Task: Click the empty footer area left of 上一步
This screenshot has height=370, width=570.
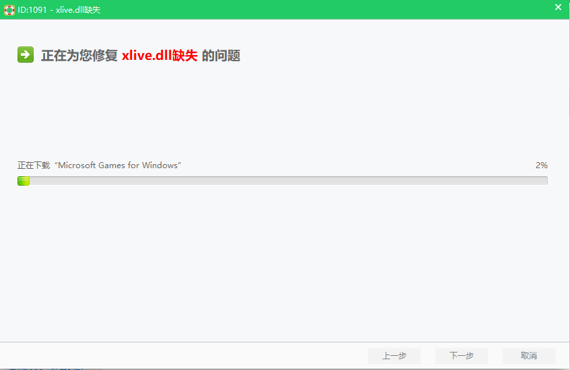Action: pyautogui.click(x=182, y=355)
